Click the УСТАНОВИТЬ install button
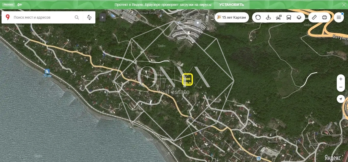Screen dimensions: 348x162 point(232,5)
